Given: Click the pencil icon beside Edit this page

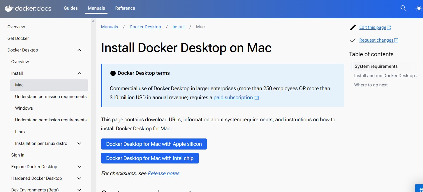Looking at the screenshot, I should 353,27.
